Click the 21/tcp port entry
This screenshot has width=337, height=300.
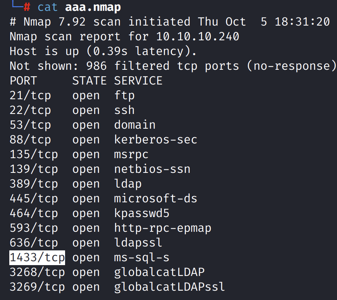tap(30, 96)
